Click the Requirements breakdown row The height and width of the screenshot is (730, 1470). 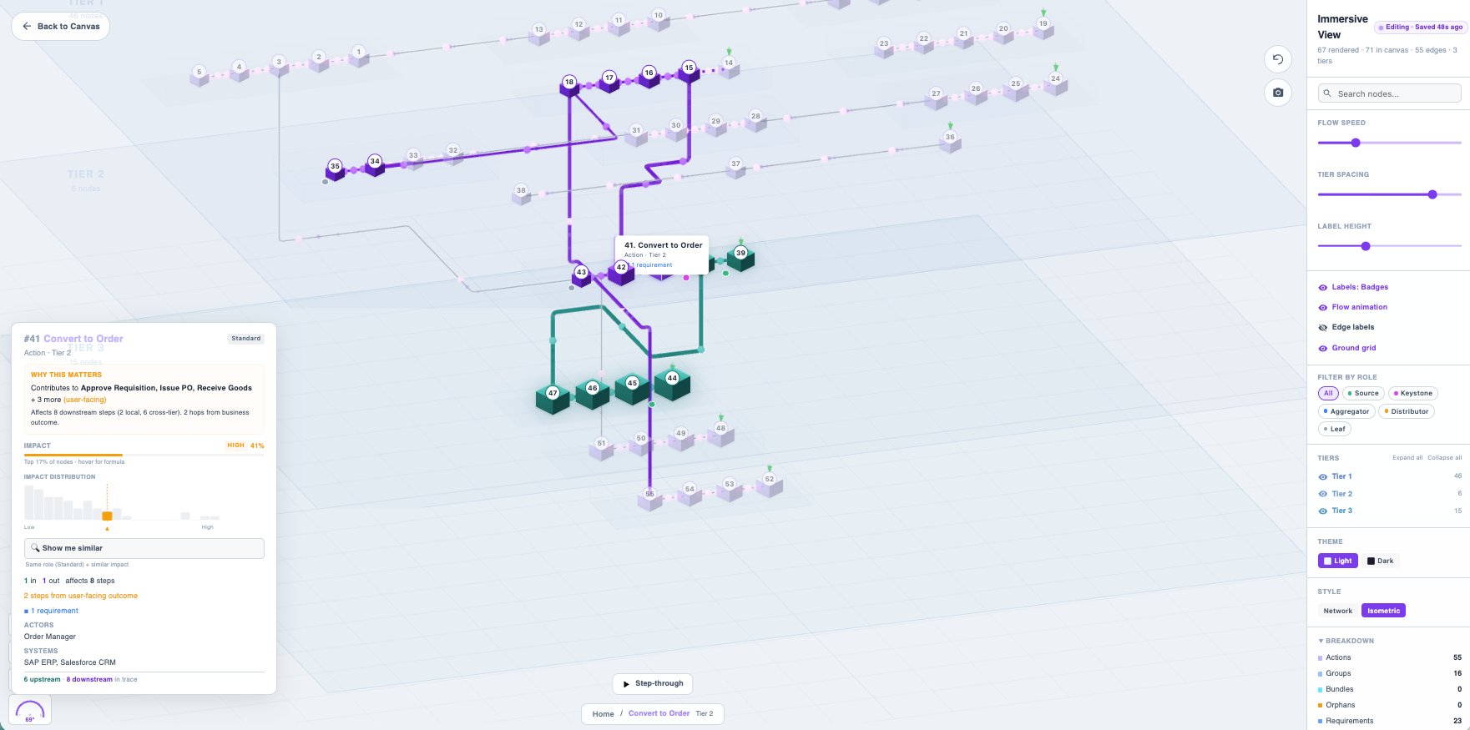tap(1389, 721)
